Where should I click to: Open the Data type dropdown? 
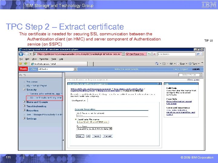(x=94, y=129)
